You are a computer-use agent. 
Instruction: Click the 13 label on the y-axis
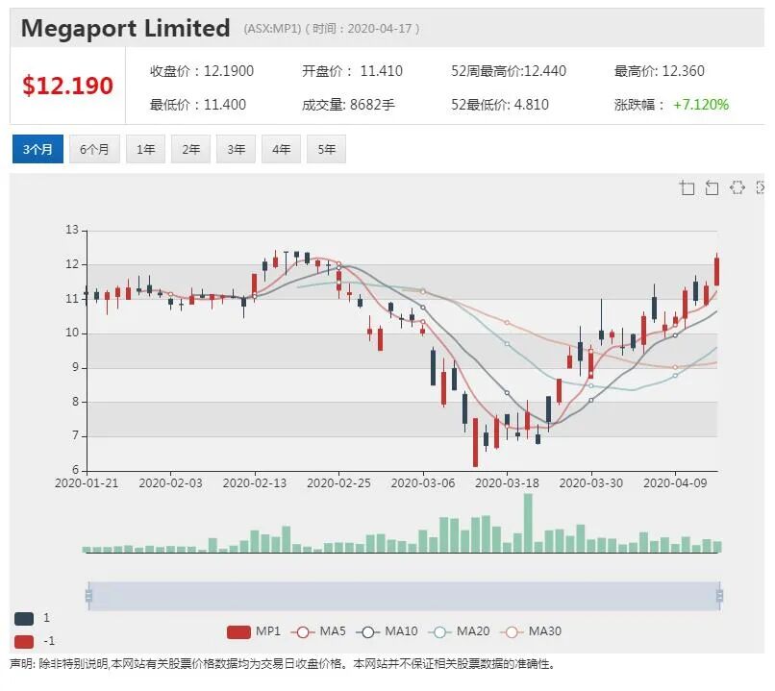[x=72, y=230]
